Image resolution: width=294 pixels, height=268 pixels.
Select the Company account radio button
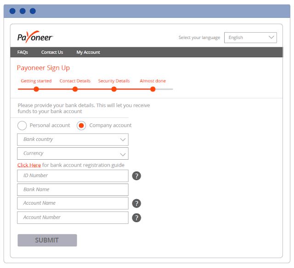[81, 125]
